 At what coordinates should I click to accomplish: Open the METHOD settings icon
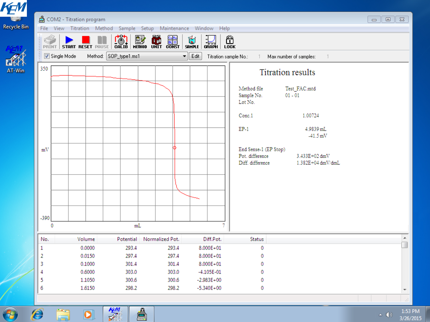pyautogui.click(x=140, y=42)
